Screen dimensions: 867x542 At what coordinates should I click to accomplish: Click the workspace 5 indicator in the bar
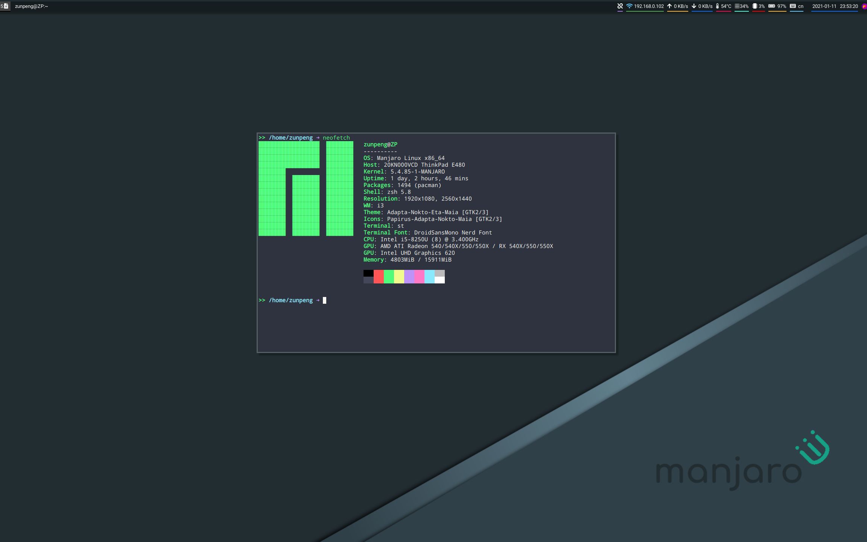tap(5, 6)
